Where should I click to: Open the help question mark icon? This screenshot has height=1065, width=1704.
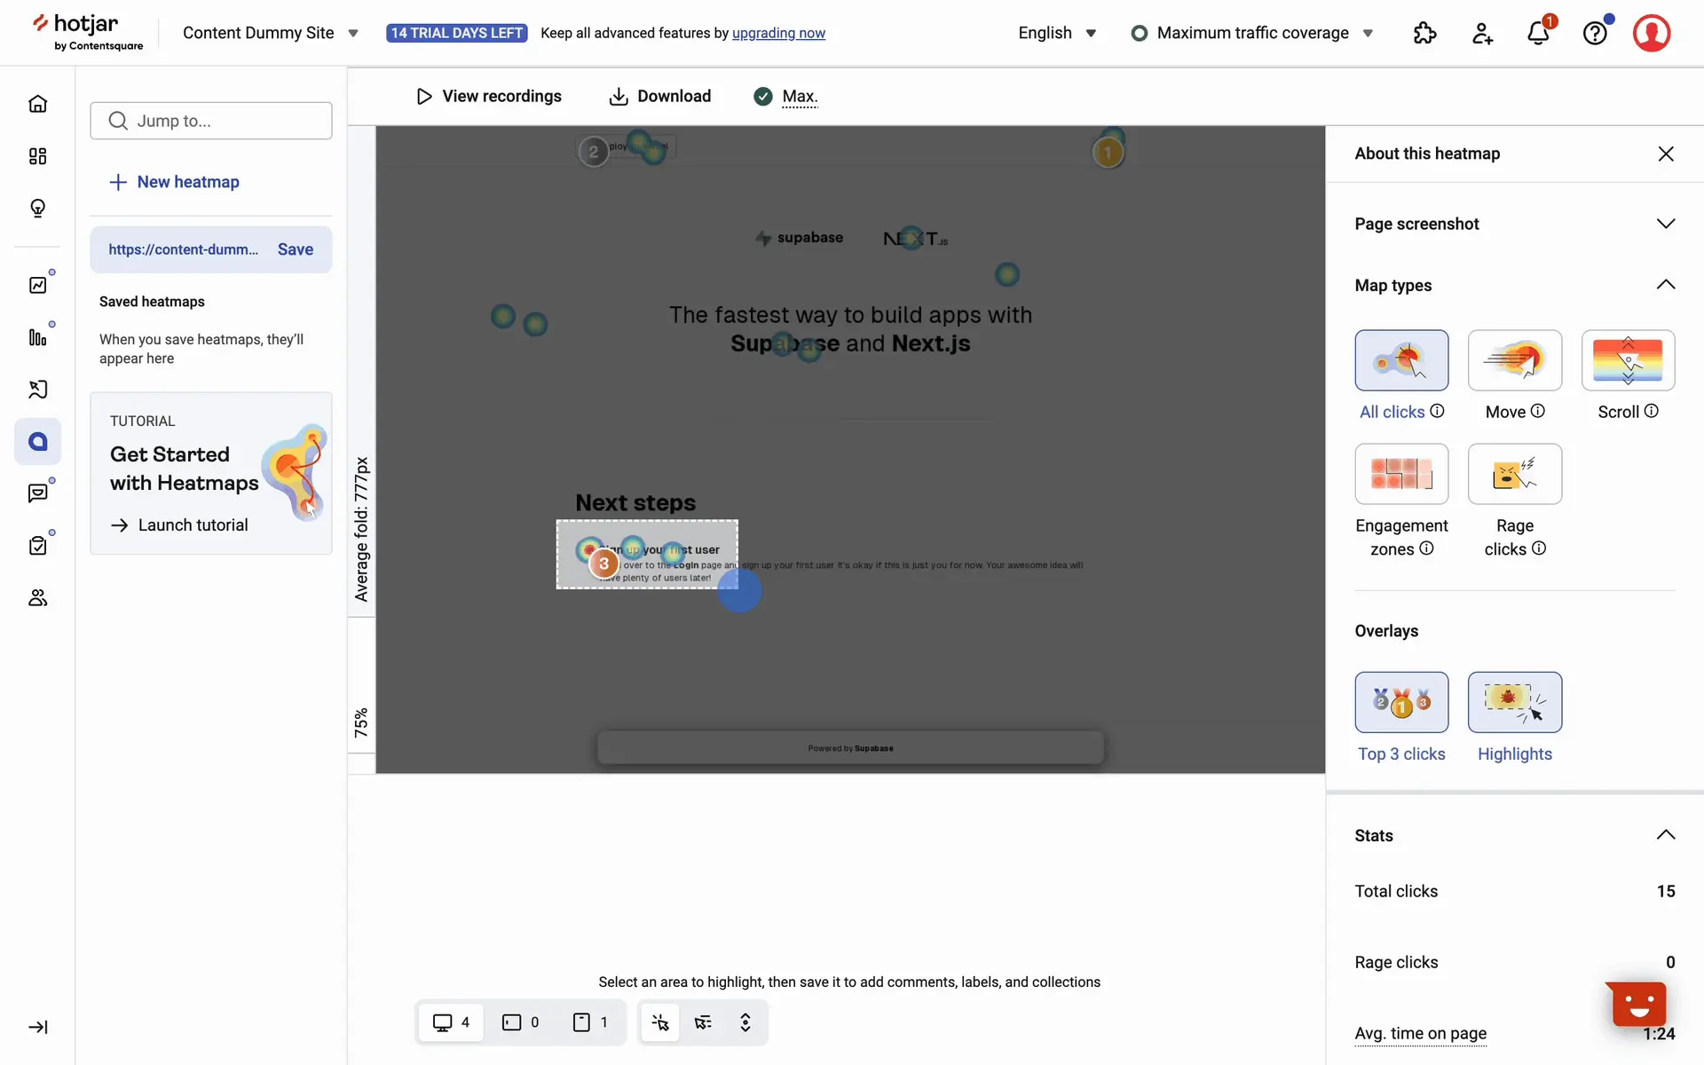[1595, 34]
